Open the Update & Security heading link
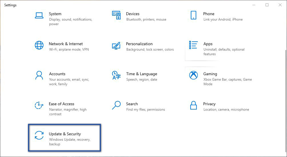 click(x=65, y=134)
